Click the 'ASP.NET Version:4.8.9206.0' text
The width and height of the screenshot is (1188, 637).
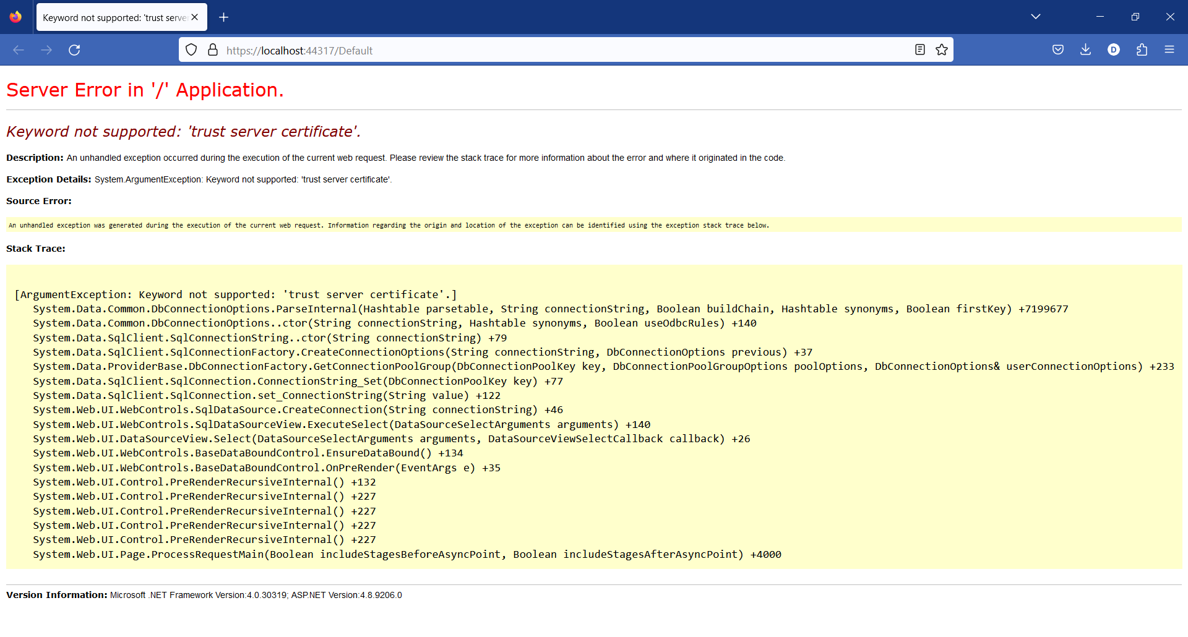(x=346, y=596)
